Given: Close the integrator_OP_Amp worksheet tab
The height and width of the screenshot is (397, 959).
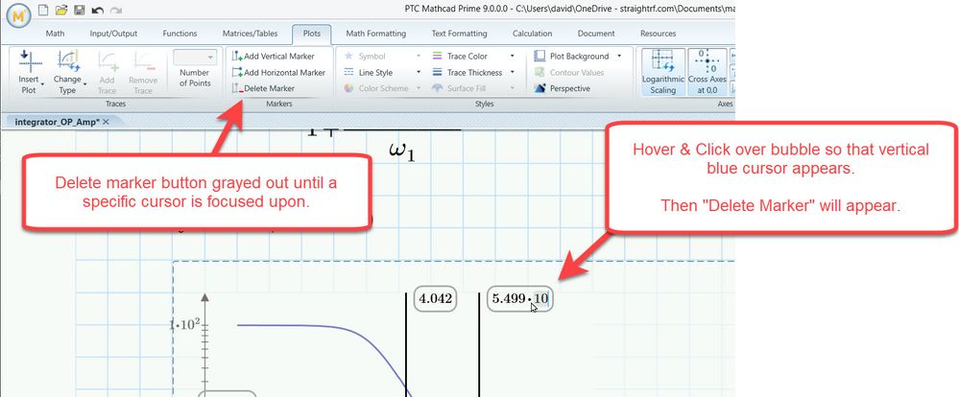Looking at the screenshot, I should click(106, 122).
